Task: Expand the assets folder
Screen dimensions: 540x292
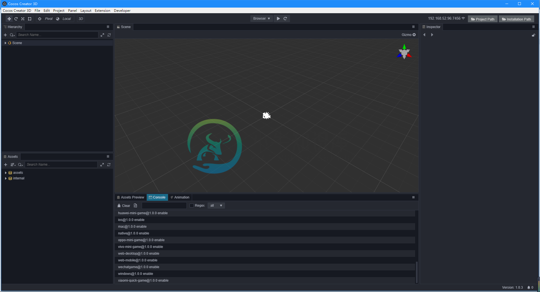Action: 6,173
